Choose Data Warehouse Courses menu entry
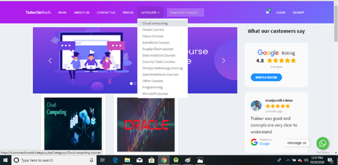The width and height of the screenshot is (338, 165). (162, 75)
